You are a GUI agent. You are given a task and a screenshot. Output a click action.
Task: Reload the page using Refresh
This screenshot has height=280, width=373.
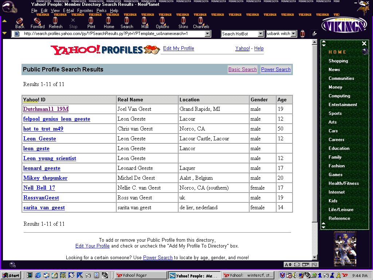coord(55,23)
